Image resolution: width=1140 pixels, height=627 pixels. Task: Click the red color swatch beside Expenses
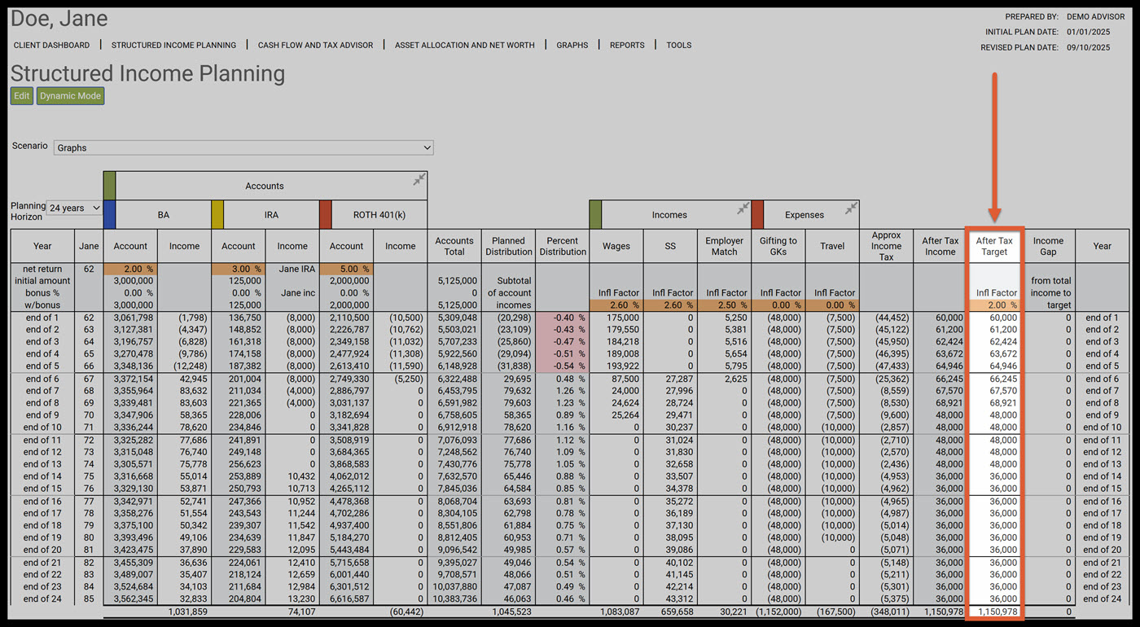tap(757, 215)
